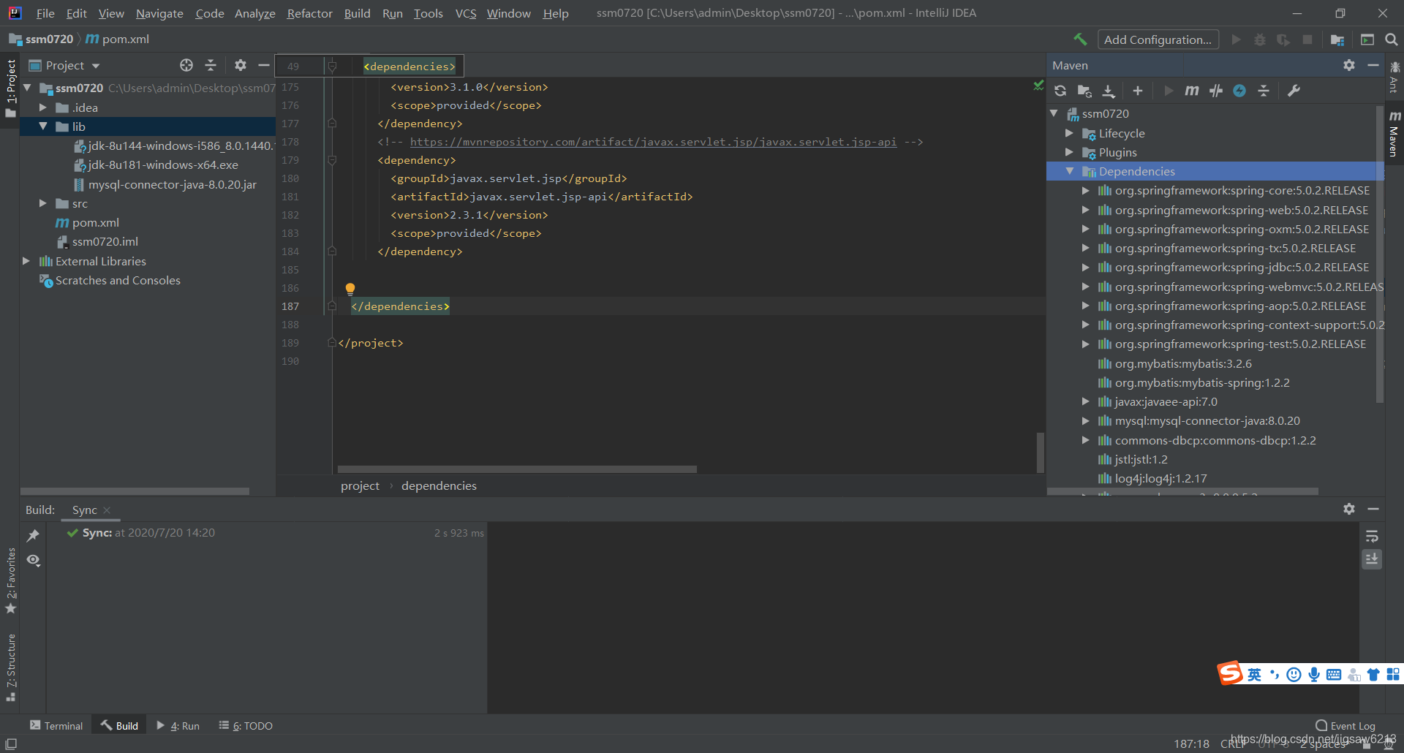The width and height of the screenshot is (1404, 753).
Task: Generate sources and update folders in Maven
Action: pyautogui.click(x=1084, y=91)
